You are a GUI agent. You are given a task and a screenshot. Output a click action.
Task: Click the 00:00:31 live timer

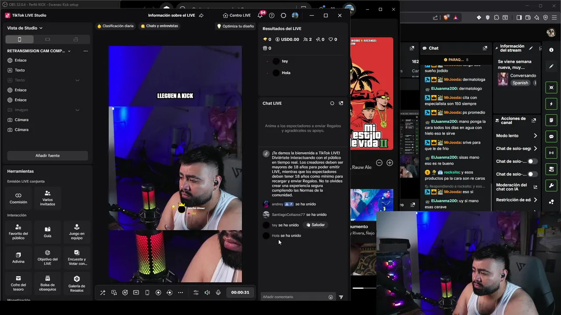point(240,293)
